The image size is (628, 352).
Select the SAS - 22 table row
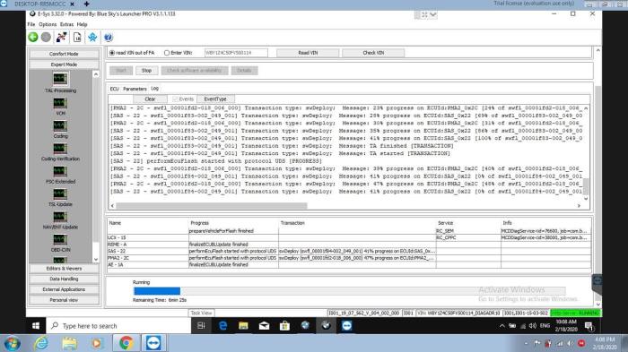point(349,251)
